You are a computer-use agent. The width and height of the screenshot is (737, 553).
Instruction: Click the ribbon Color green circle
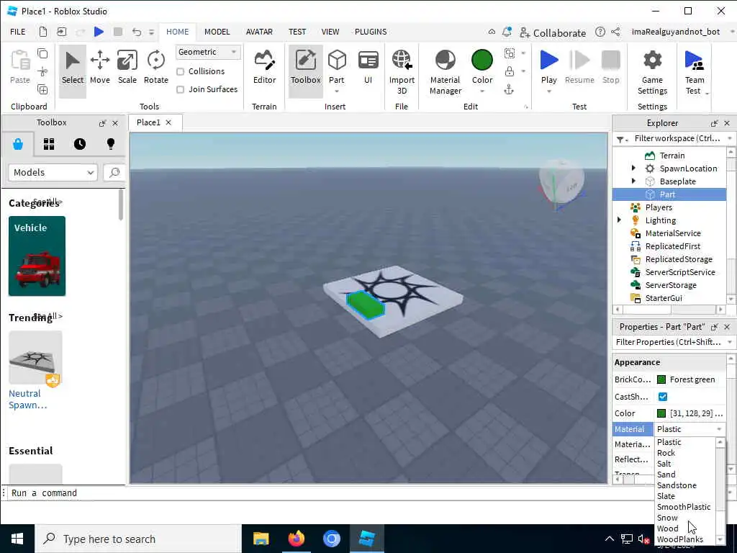coord(482,60)
